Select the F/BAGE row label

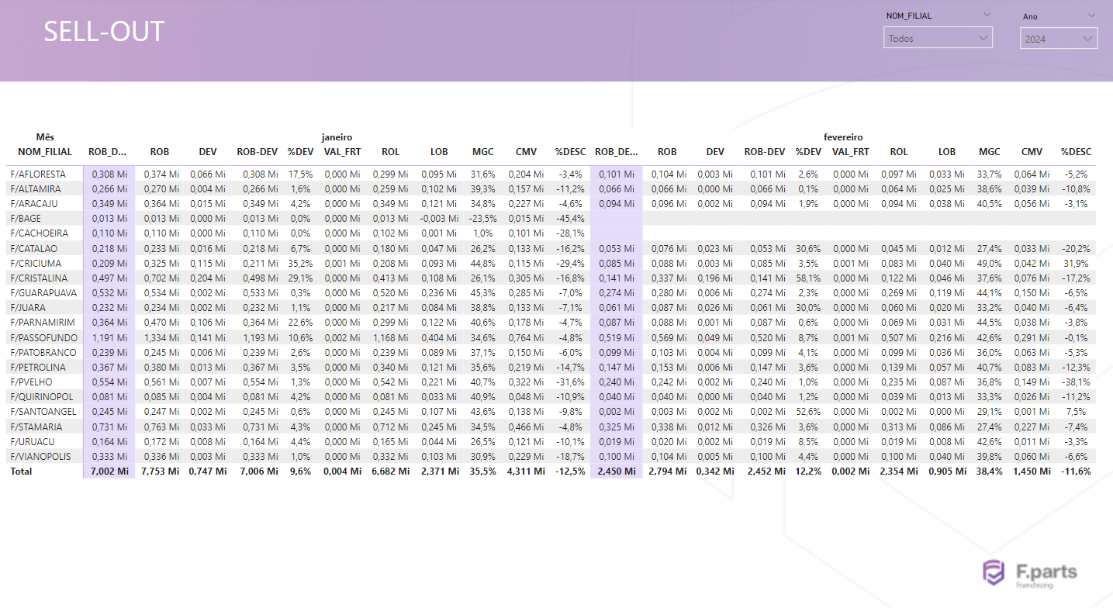click(x=26, y=219)
